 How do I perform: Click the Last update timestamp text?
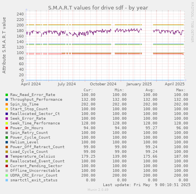tap(147, 185)
